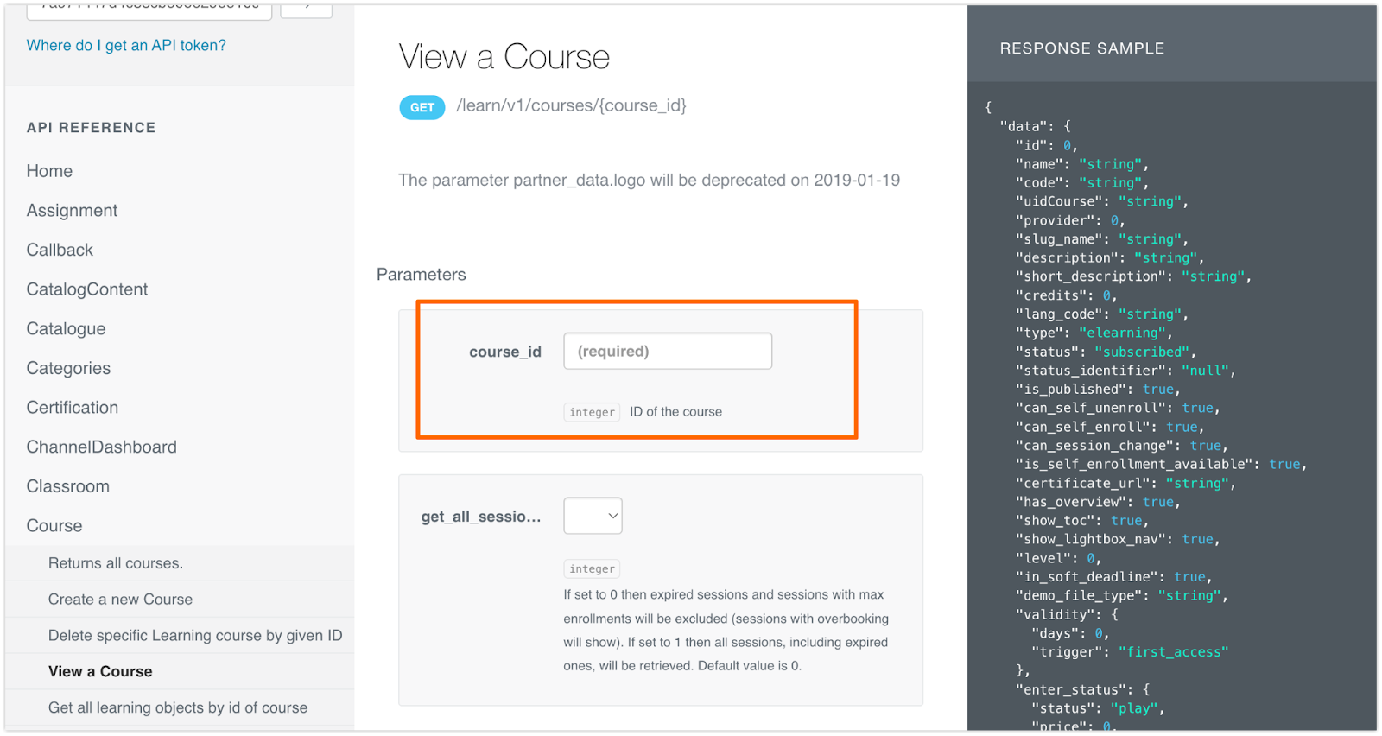Screen dimensions: 1382x736
Task: Open the Certification section
Action: pyautogui.click(x=73, y=408)
